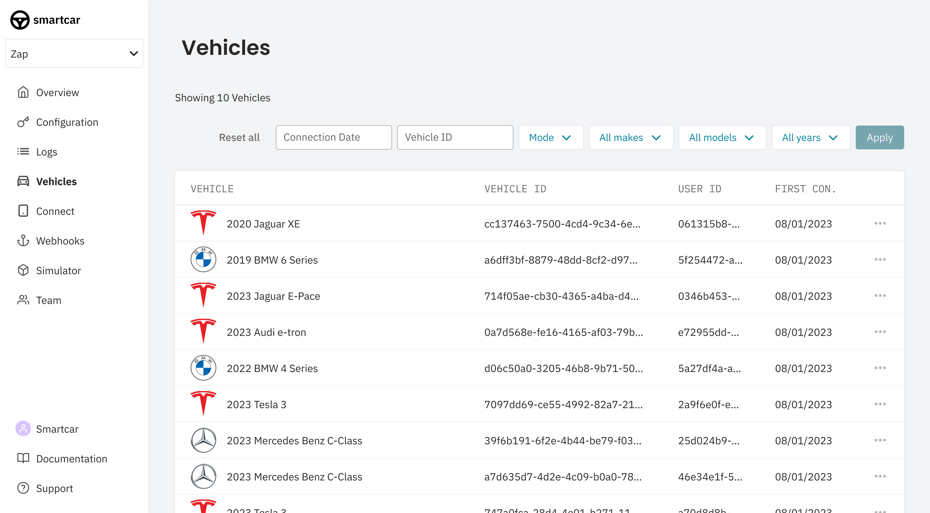Open more options for 2023 Audi e-tron
Image resolution: width=930 pixels, height=513 pixels.
click(880, 332)
